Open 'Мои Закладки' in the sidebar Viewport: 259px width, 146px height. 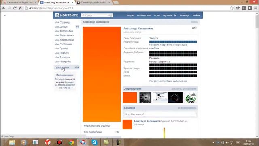[62, 58]
